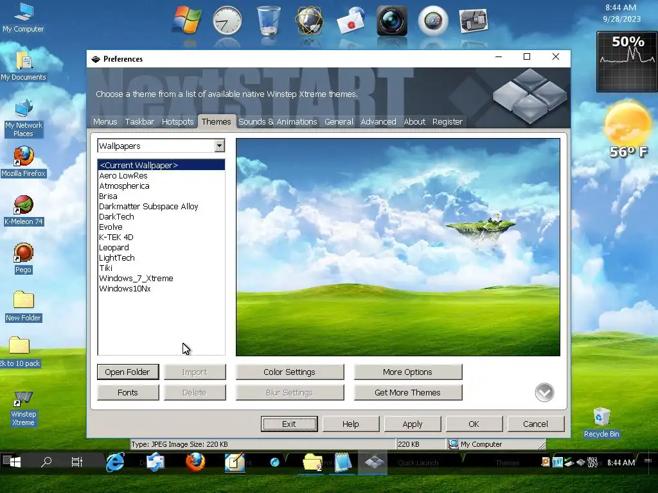Click the Fonts button

click(x=128, y=392)
